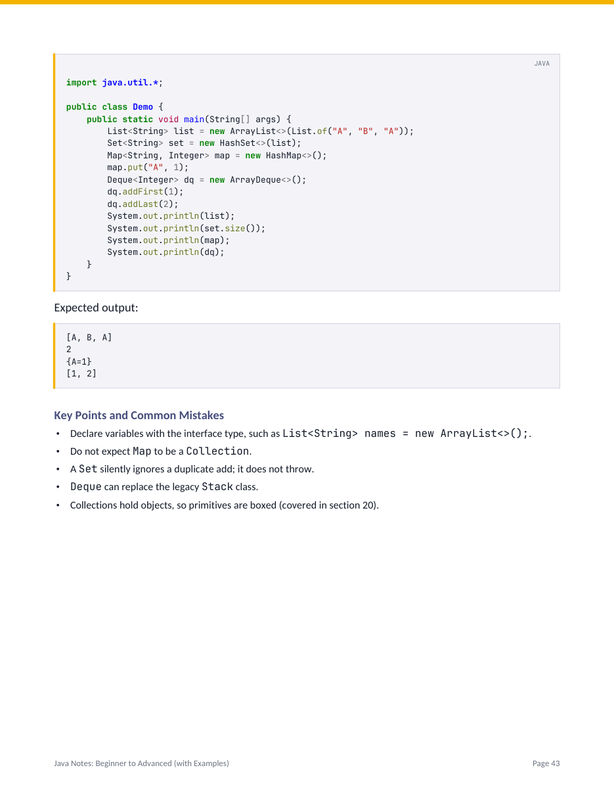Click the JAVA language label on the code block
Image resolution: width=614 pixels, height=795 pixels.
coord(542,64)
